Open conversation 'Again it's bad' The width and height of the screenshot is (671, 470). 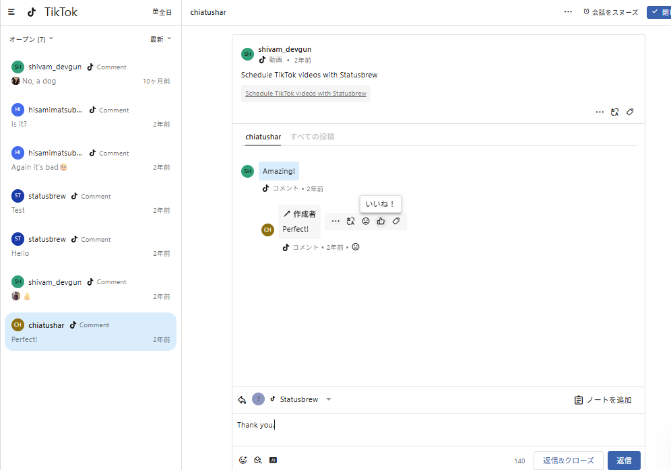(x=91, y=160)
